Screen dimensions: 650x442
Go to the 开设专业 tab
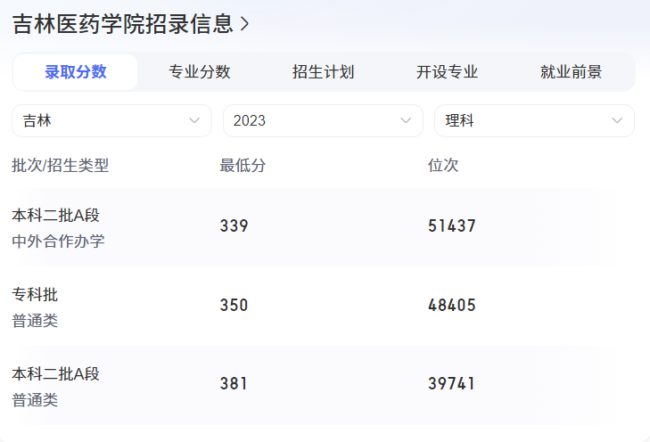tap(448, 72)
